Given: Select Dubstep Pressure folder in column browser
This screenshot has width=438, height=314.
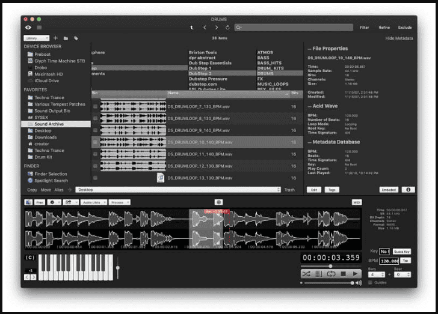Looking at the screenshot, I should coord(208,79).
